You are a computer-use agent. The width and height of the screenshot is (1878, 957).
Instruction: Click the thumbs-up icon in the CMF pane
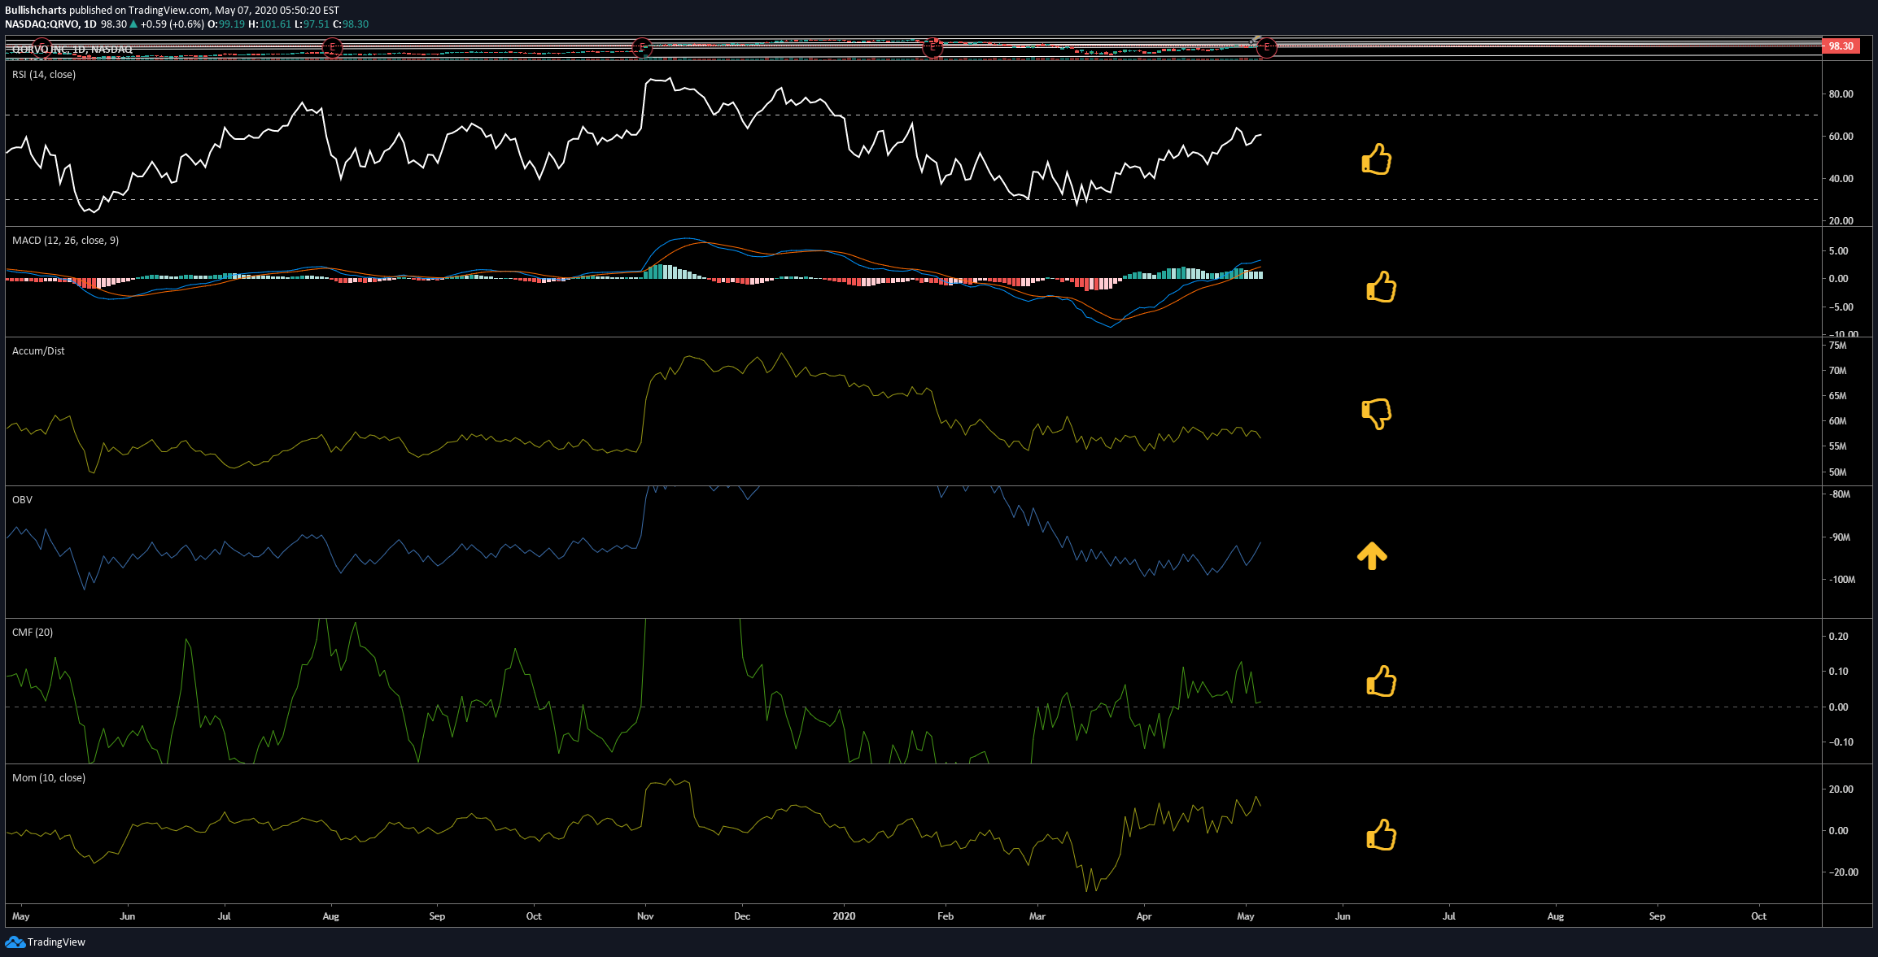1382,681
